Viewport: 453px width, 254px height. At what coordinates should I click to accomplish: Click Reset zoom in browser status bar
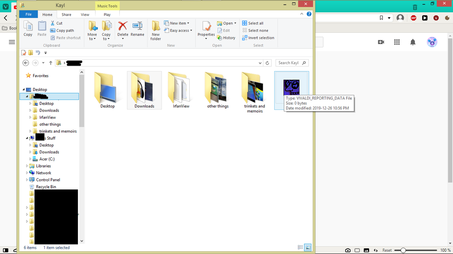click(x=387, y=250)
